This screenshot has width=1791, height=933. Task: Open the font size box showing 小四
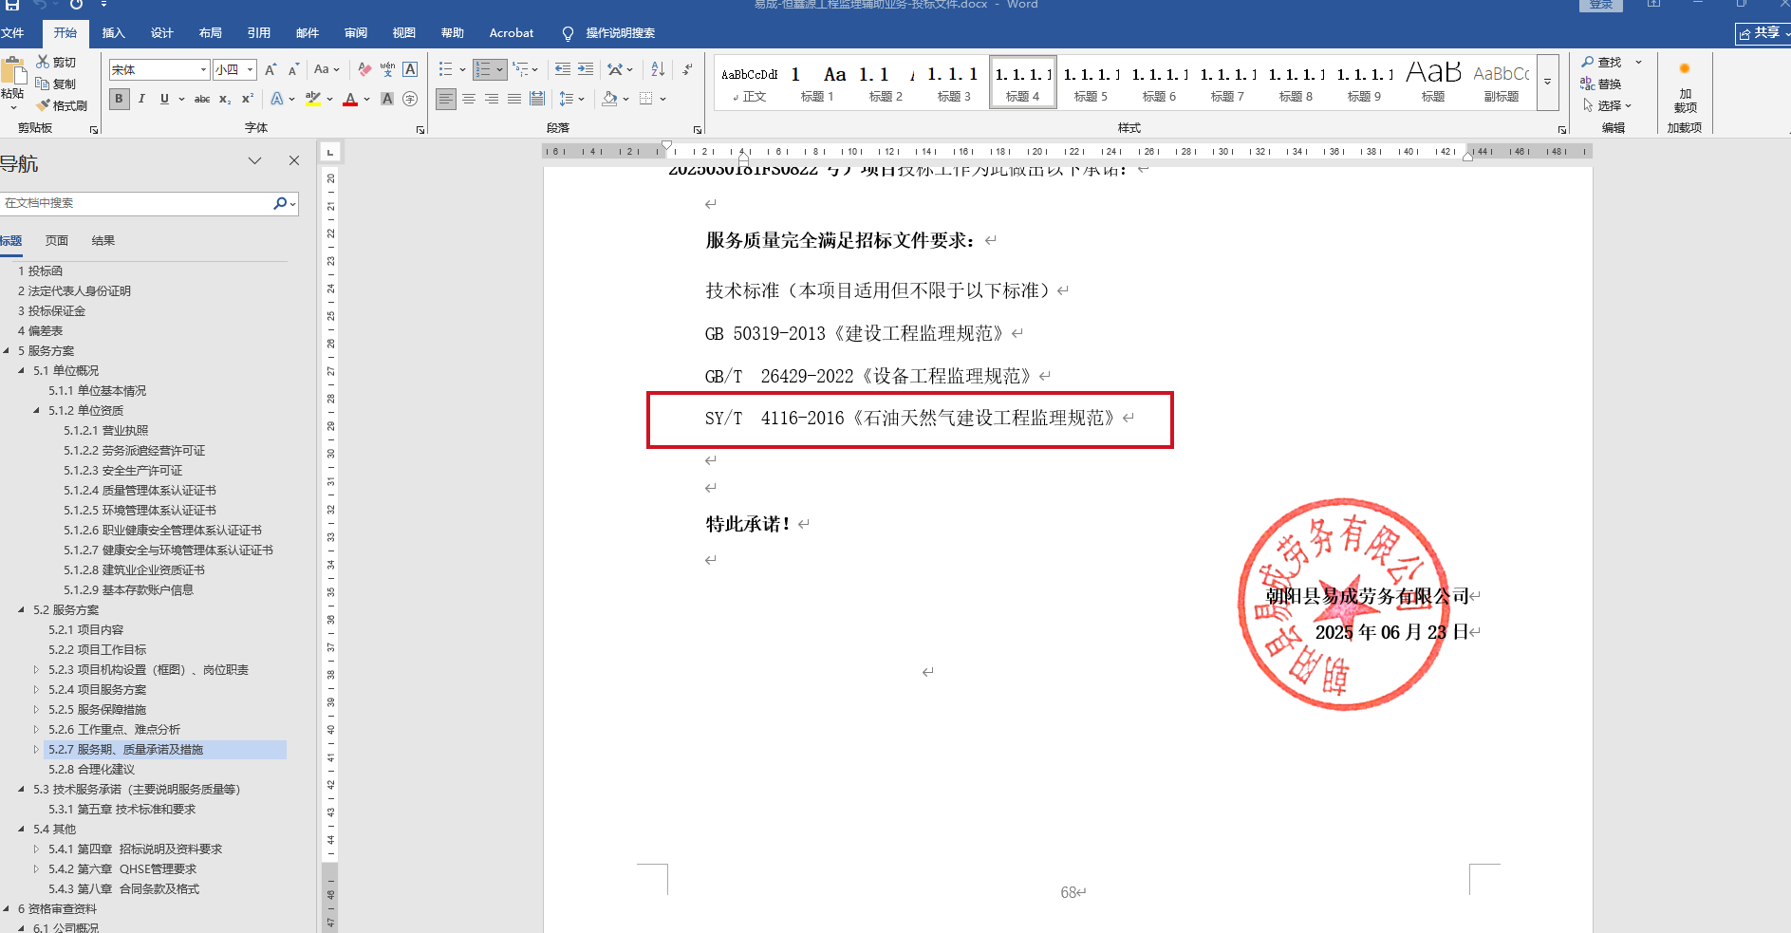pos(234,69)
